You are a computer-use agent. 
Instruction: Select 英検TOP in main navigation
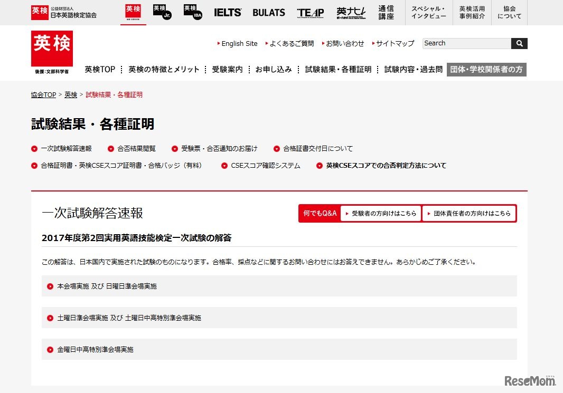100,69
